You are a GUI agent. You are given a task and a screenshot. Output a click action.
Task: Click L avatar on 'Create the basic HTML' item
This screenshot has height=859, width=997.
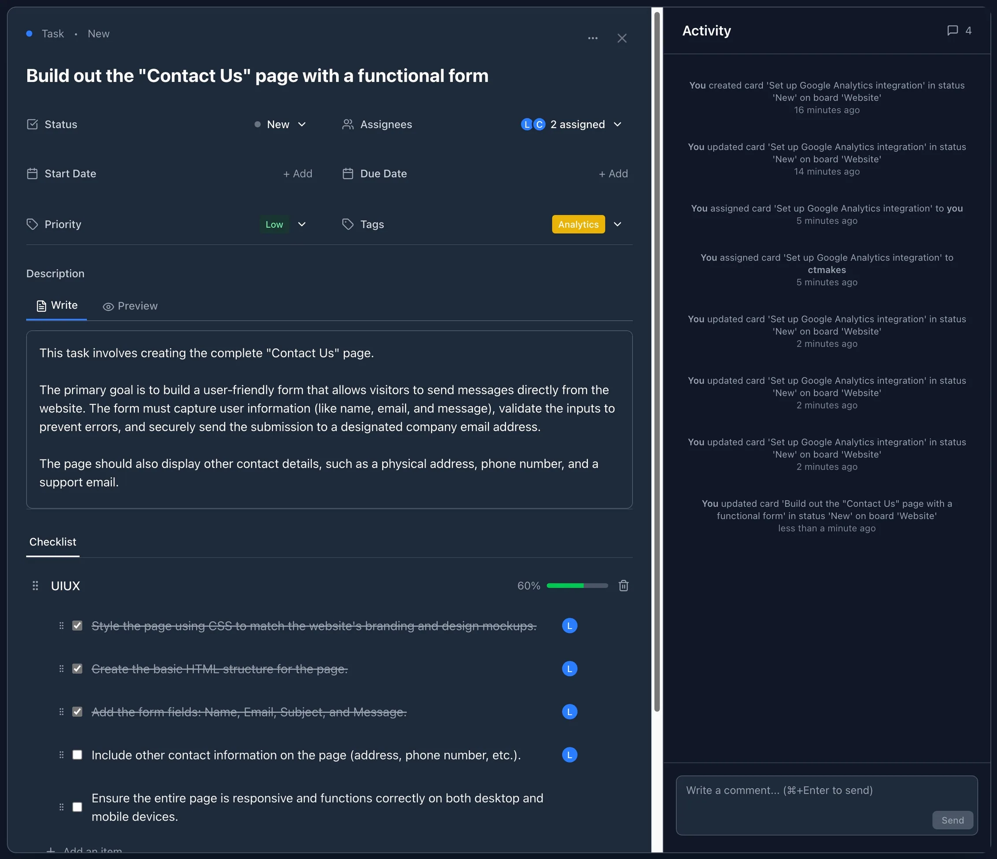[x=569, y=668]
